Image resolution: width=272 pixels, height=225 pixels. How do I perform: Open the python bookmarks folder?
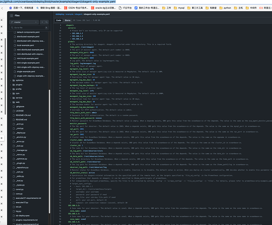click(225, 8)
